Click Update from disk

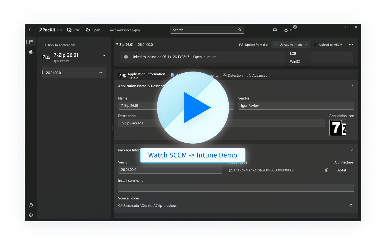click(254, 45)
